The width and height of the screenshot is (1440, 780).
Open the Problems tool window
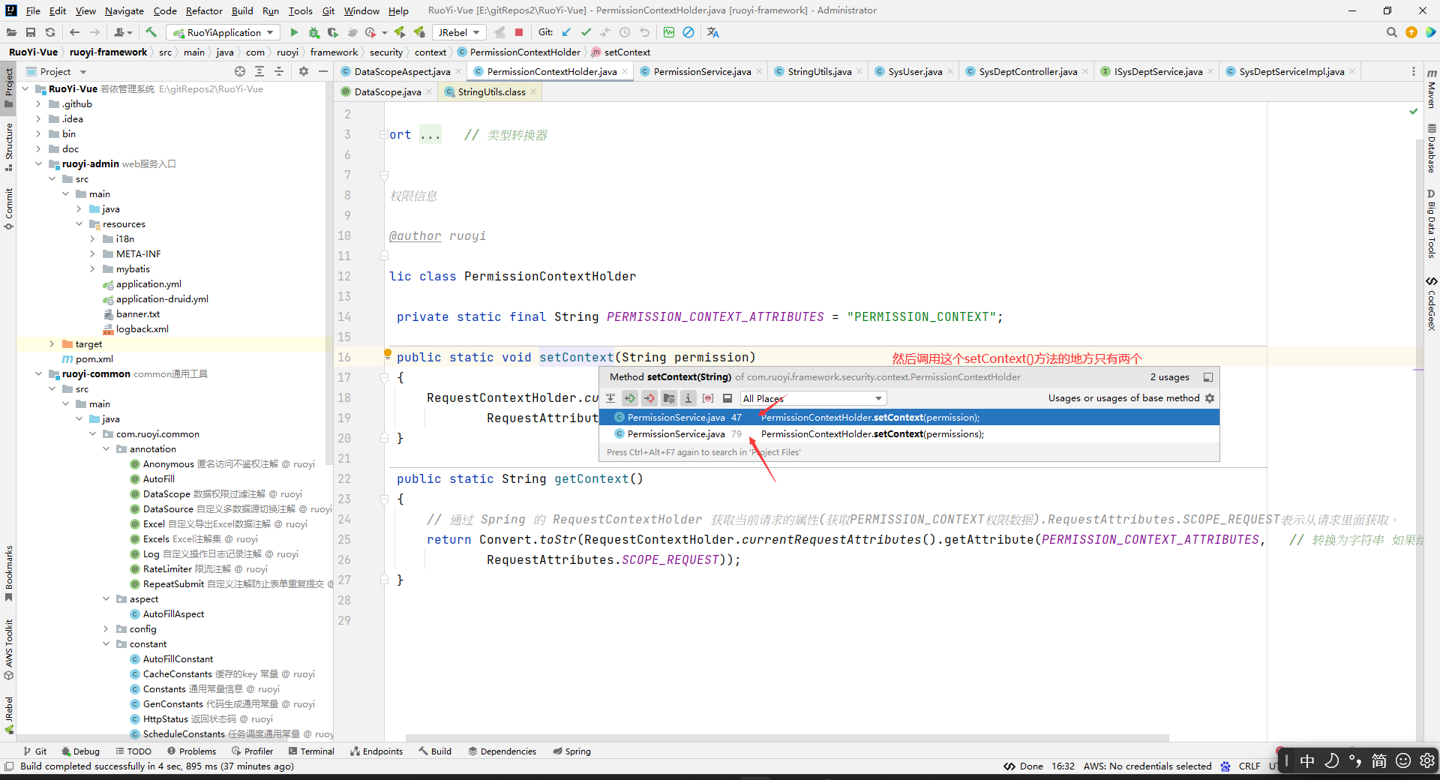192,751
